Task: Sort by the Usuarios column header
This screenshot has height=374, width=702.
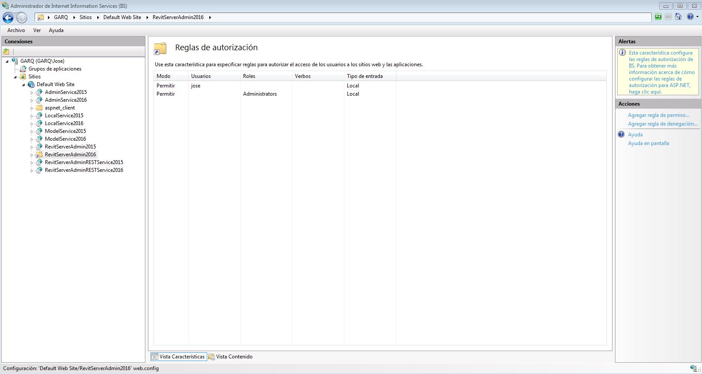Action: [x=201, y=76]
